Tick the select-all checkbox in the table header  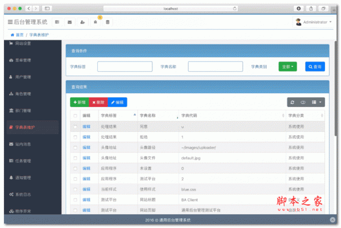[x=75, y=116]
